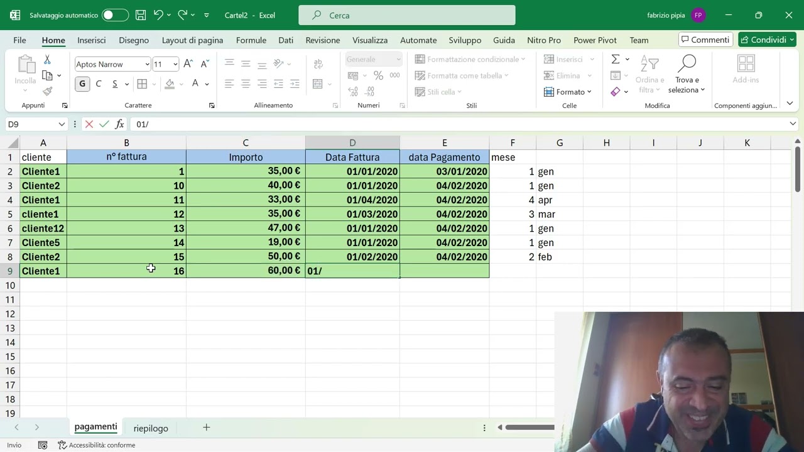Toggle italic C formatting

98,83
